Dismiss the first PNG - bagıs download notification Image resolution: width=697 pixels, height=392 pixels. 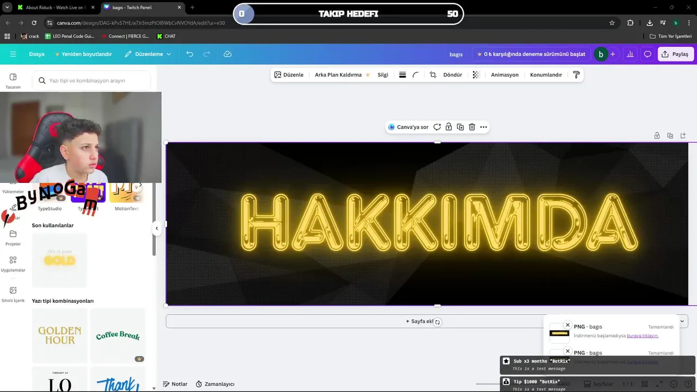pos(567,325)
